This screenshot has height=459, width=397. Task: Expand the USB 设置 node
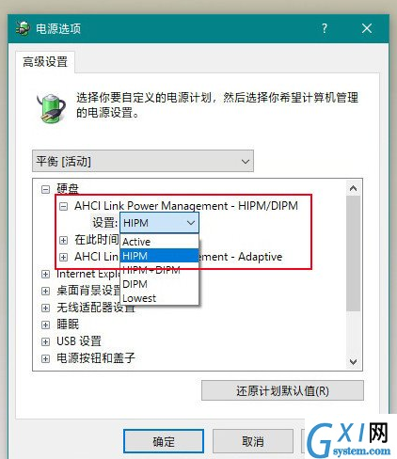tap(45, 341)
